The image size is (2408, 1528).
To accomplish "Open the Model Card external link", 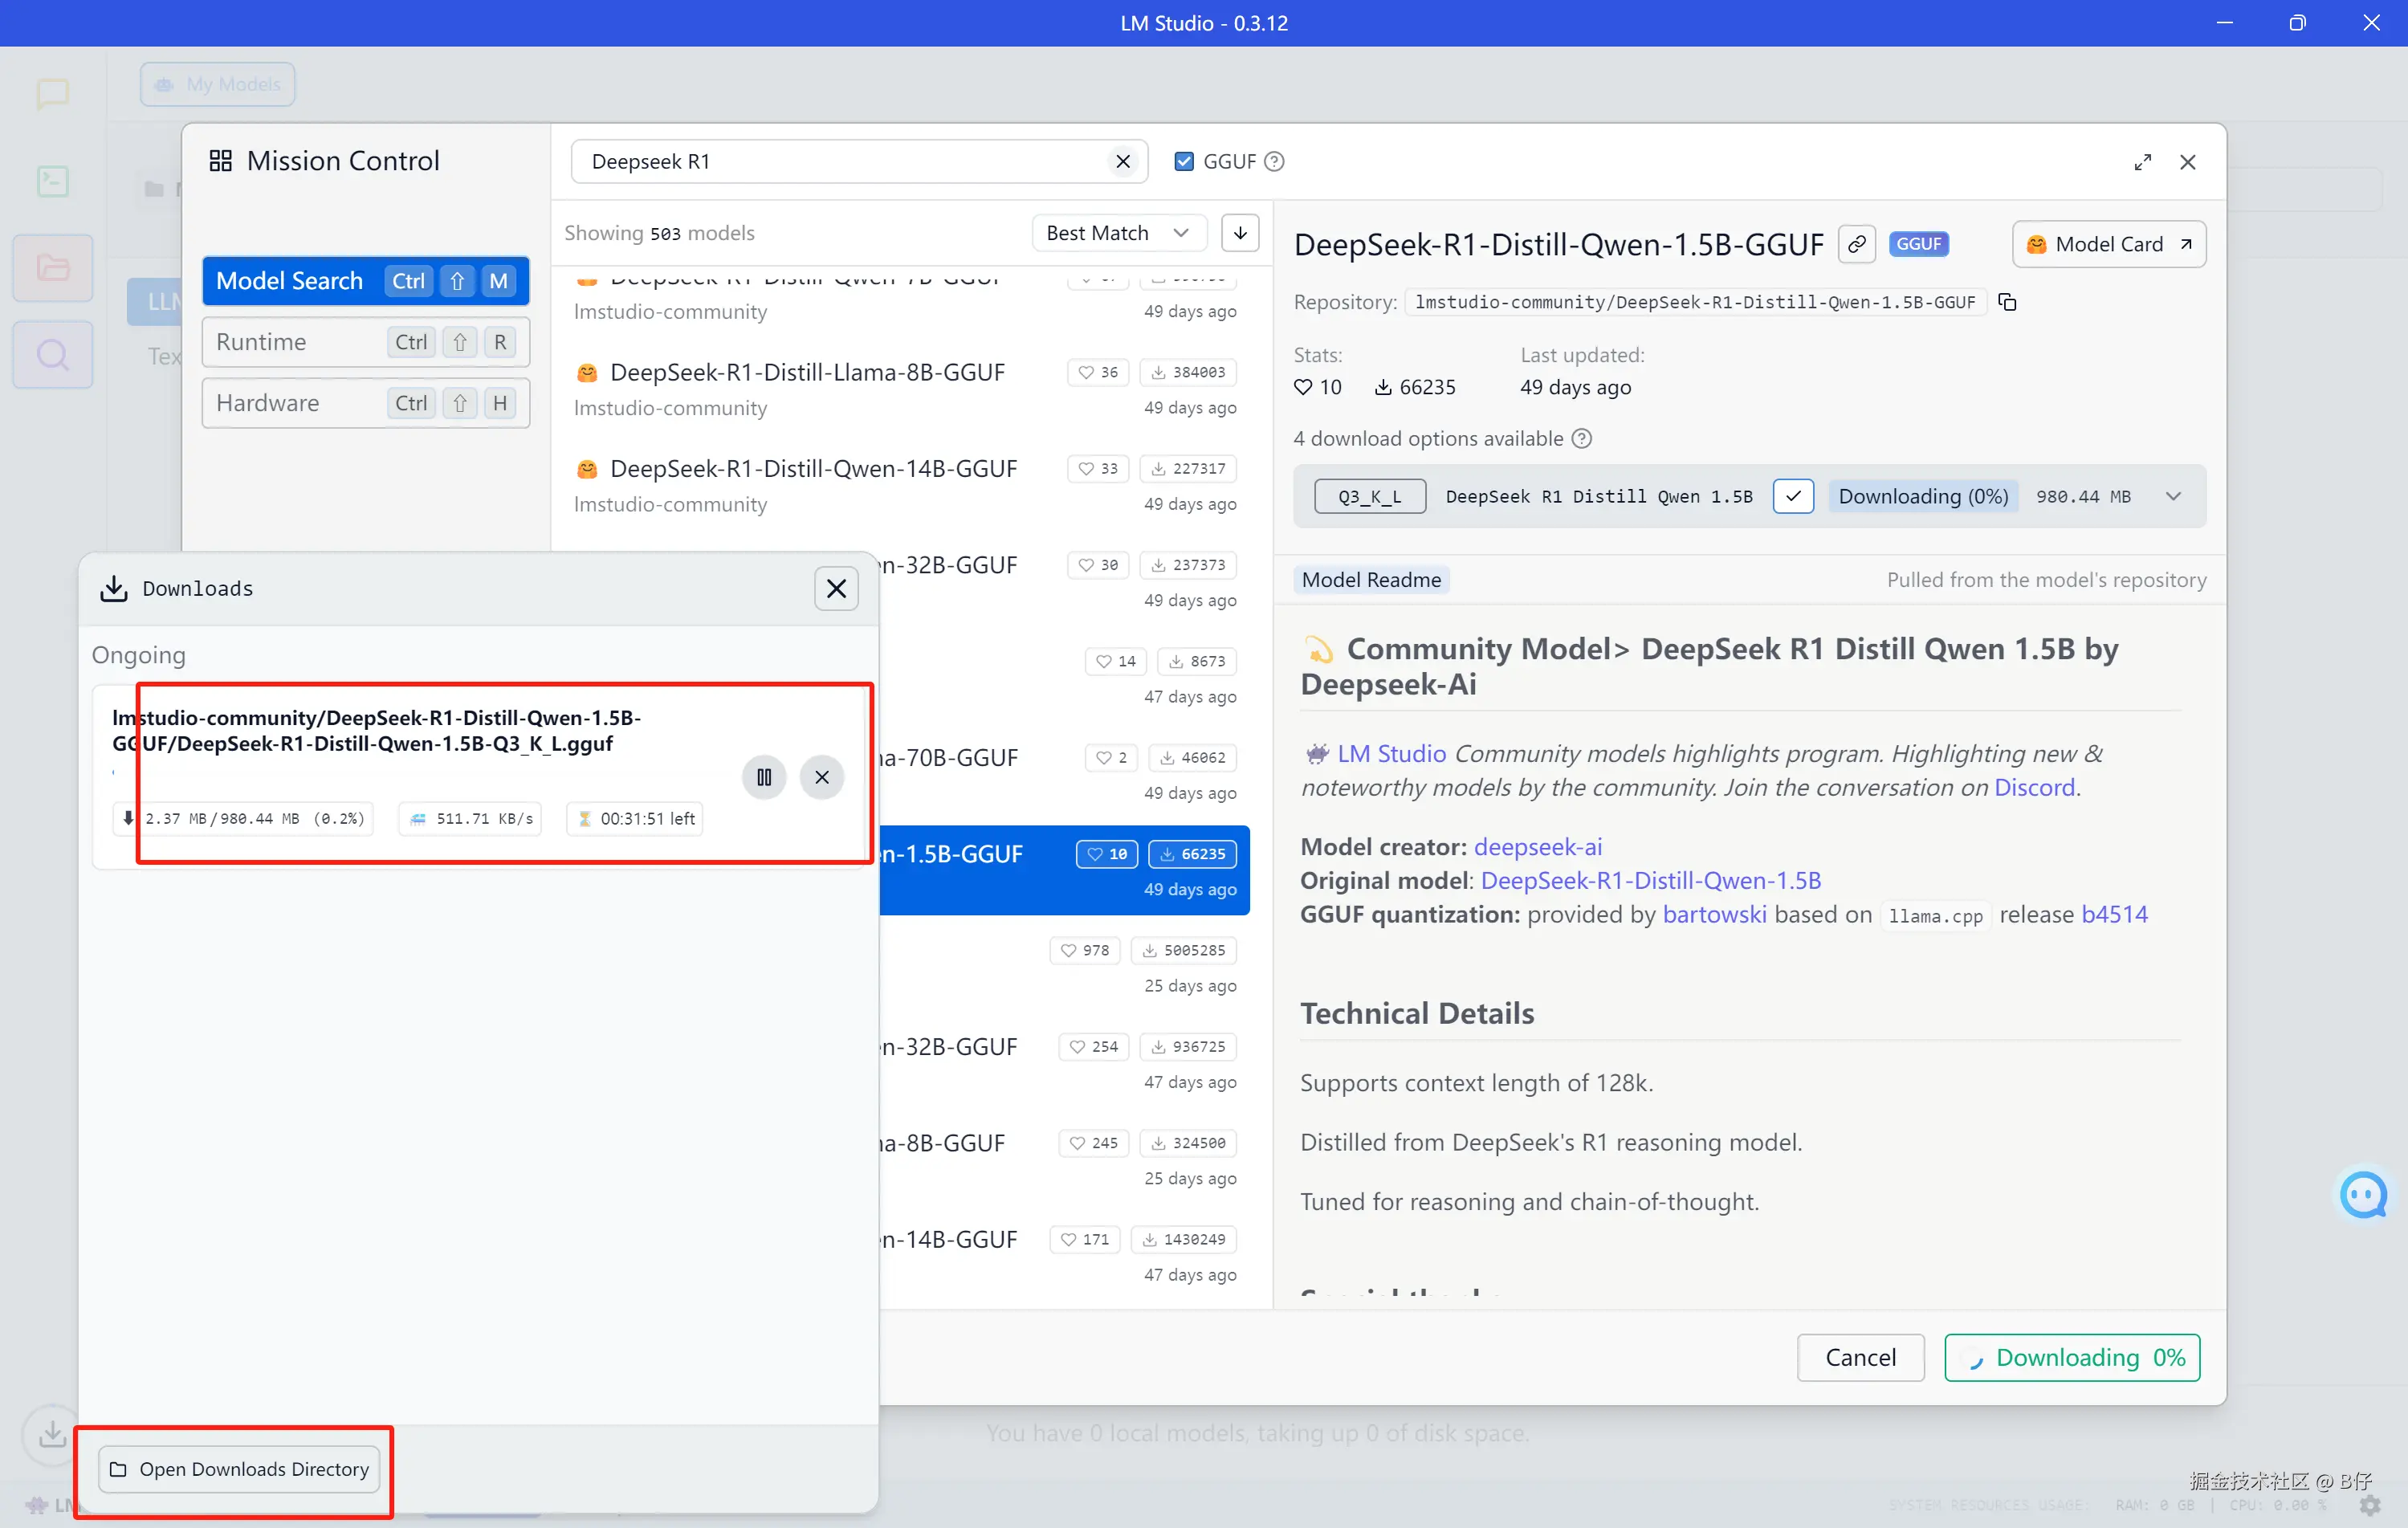I will pos(2109,244).
